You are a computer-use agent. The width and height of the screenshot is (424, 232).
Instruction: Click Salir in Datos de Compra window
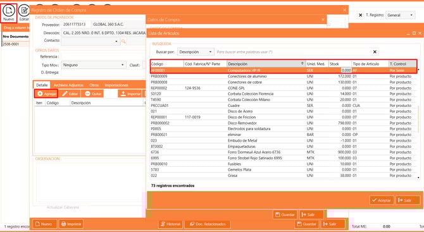click(311, 215)
